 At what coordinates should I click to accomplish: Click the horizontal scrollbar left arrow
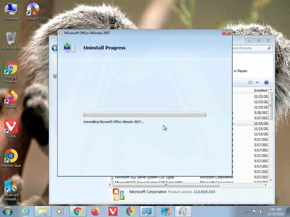(110, 185)
